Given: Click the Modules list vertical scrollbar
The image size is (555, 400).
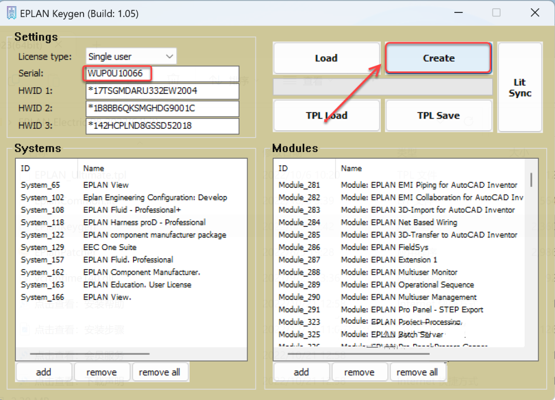Looking at the screenshot, I should click(531, 180).
